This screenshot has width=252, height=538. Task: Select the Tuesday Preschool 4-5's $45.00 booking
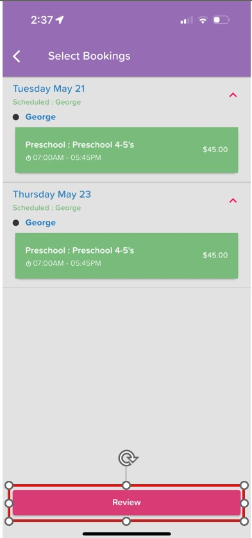pos(126,150)
